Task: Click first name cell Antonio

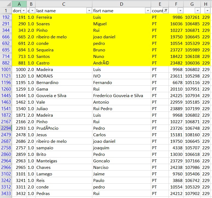Action: tap(122, 102)
